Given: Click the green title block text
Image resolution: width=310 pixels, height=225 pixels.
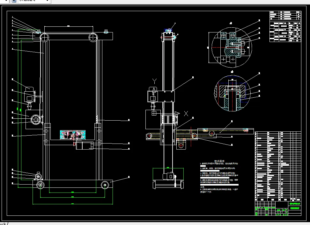Looking at the screenshot, I should pyautogui.click(x=295, y=206).
